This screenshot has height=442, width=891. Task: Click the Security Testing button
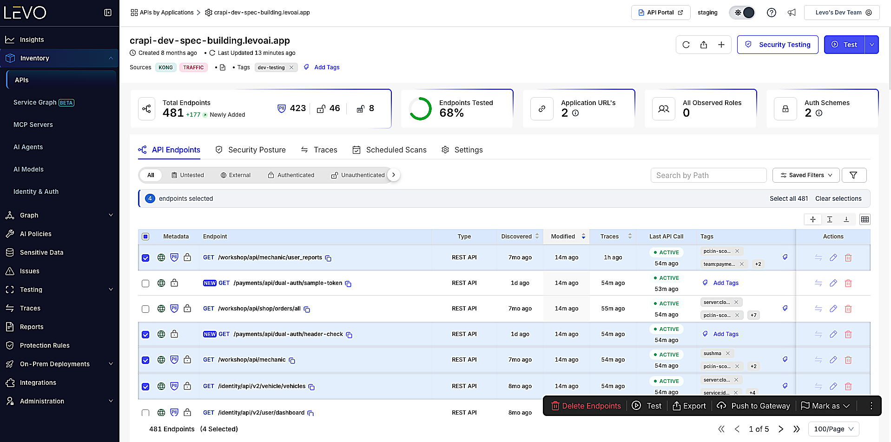click(x=778, y=45)
